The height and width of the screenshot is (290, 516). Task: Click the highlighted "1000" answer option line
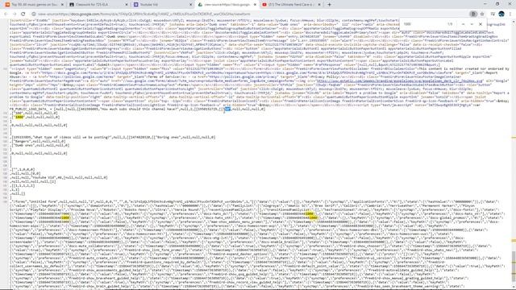pos(35,117)
